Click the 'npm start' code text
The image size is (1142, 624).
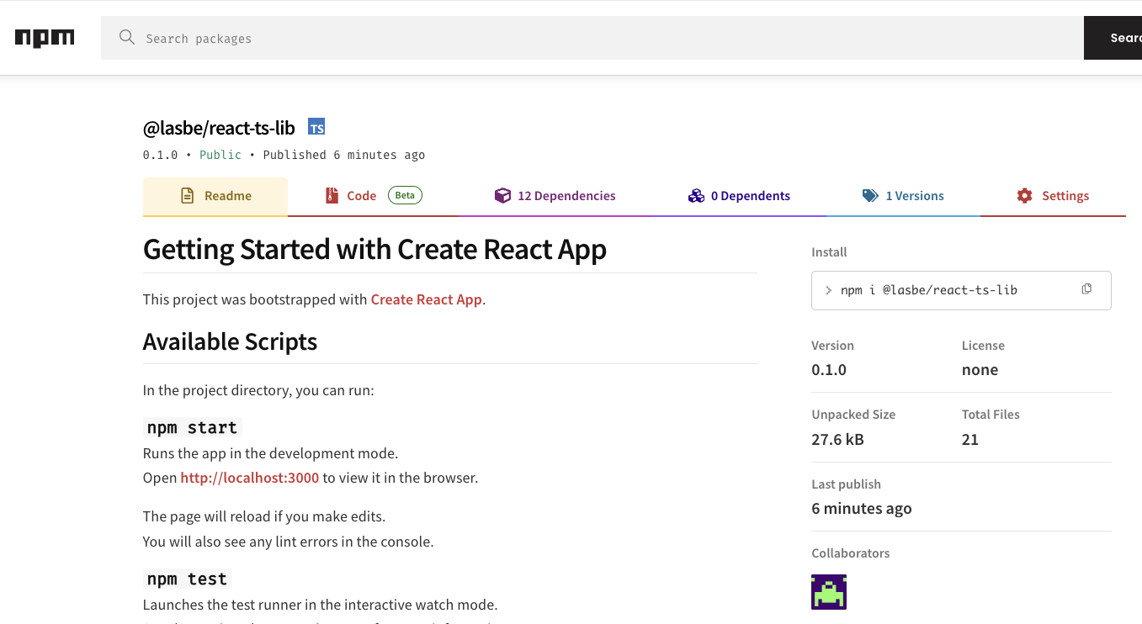click(192, 427)
